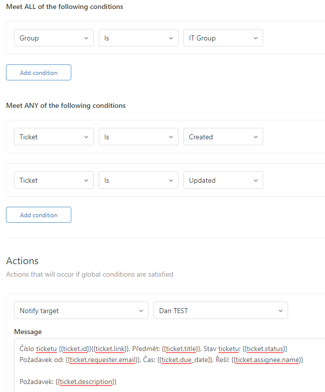This screenshot has height=392, width=325.
Task: Open the Ticket field dropdown in Created row
Action: click(x=53, y=137)
